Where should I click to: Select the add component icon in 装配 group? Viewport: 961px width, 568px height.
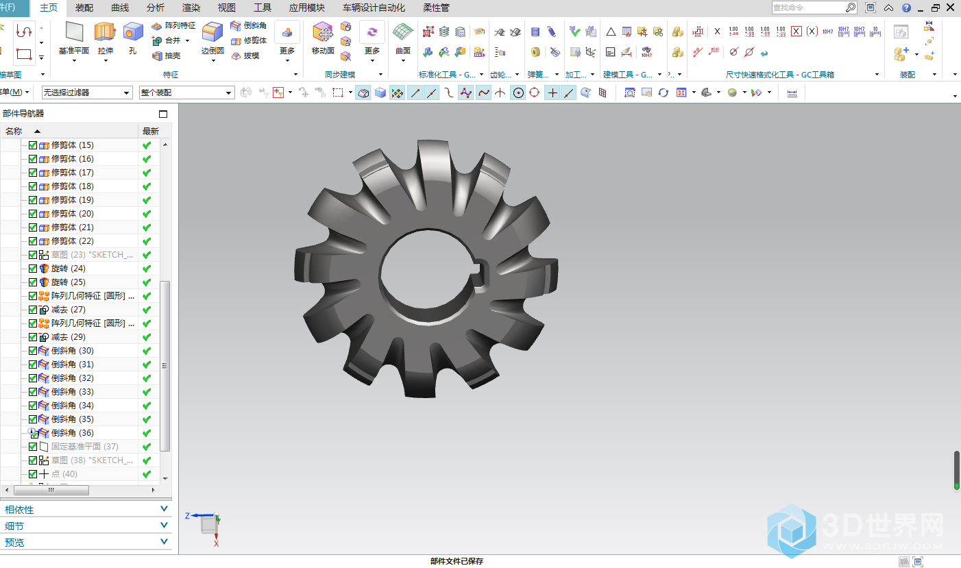click(901, 53)
